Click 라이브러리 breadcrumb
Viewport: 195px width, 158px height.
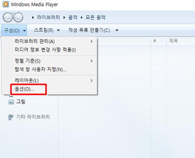pos(48,17)
